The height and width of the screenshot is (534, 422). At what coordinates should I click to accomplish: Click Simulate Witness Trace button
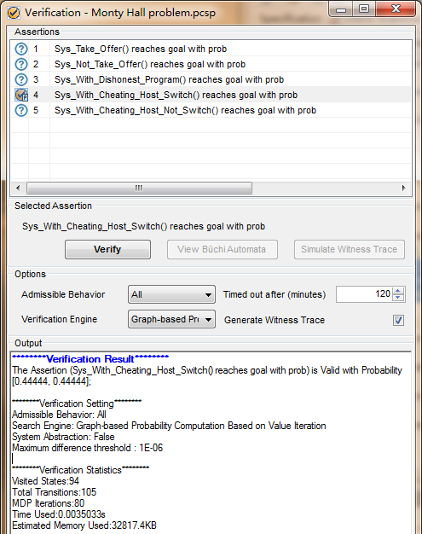click(x=350, y=250)
